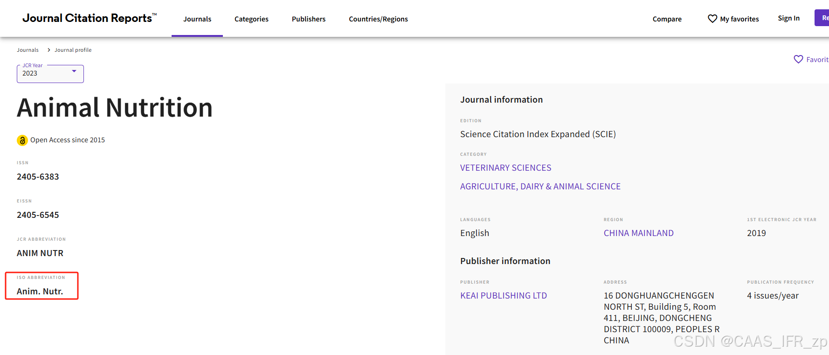Select the language value English
The height and width of the screenshot is (355, 829).
tap(475, 233)
